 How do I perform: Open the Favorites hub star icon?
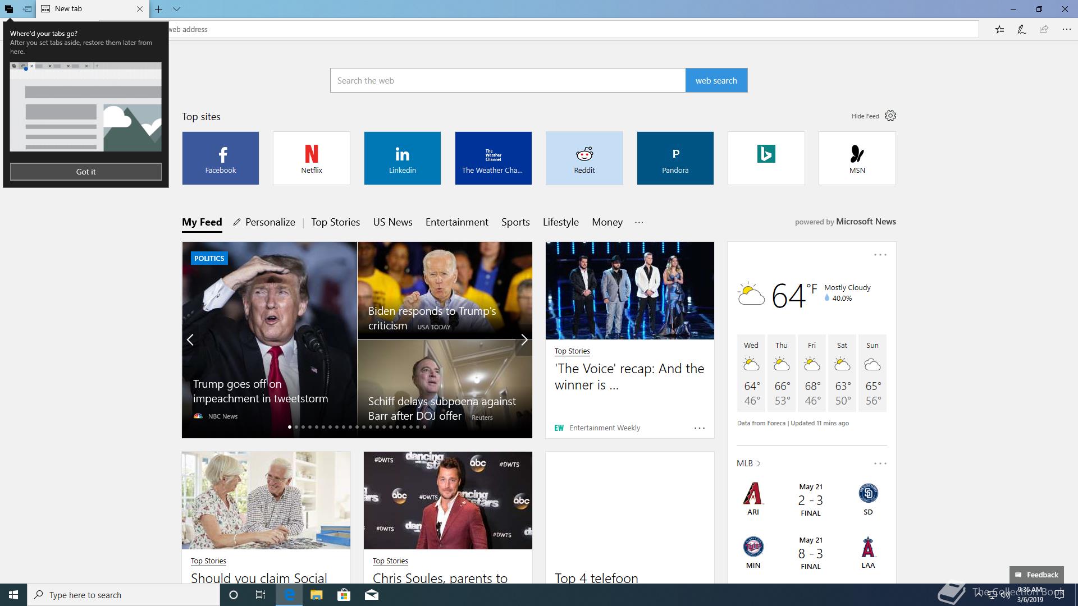pyautogui.click(x=999, y=29)
